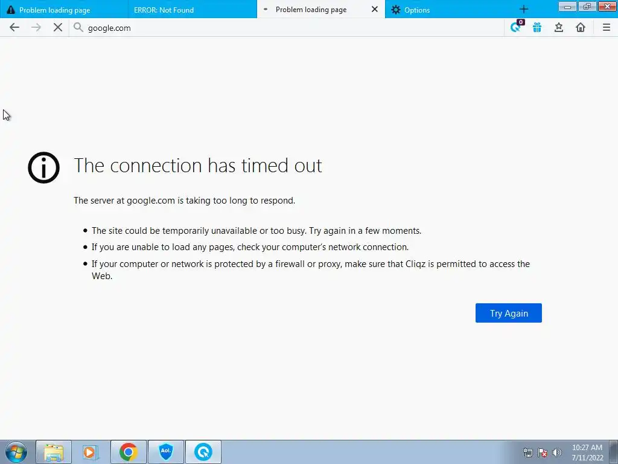
Task: Click the text 'The server at google.com is taking too long'
Action: [184, 201]
